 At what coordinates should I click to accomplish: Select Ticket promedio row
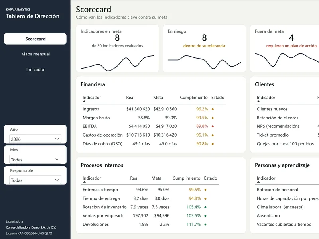(x=273, y=135)
